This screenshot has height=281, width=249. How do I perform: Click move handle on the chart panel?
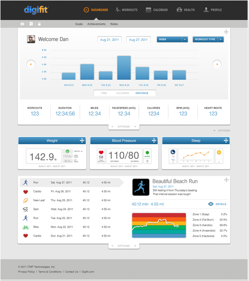click(x=226, y=32)
